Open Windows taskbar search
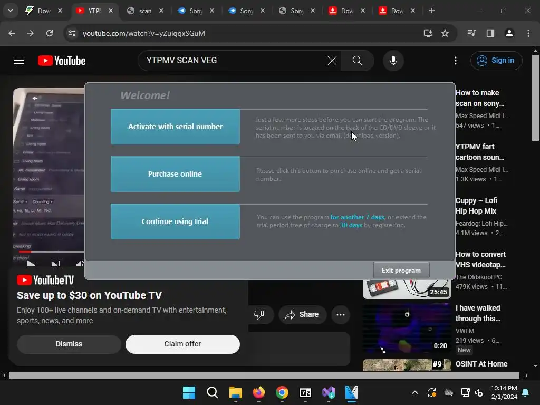This screenshot has width=540, height=405. [212, 392]
